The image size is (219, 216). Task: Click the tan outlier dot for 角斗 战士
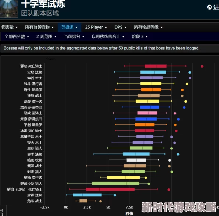point(100,201)
